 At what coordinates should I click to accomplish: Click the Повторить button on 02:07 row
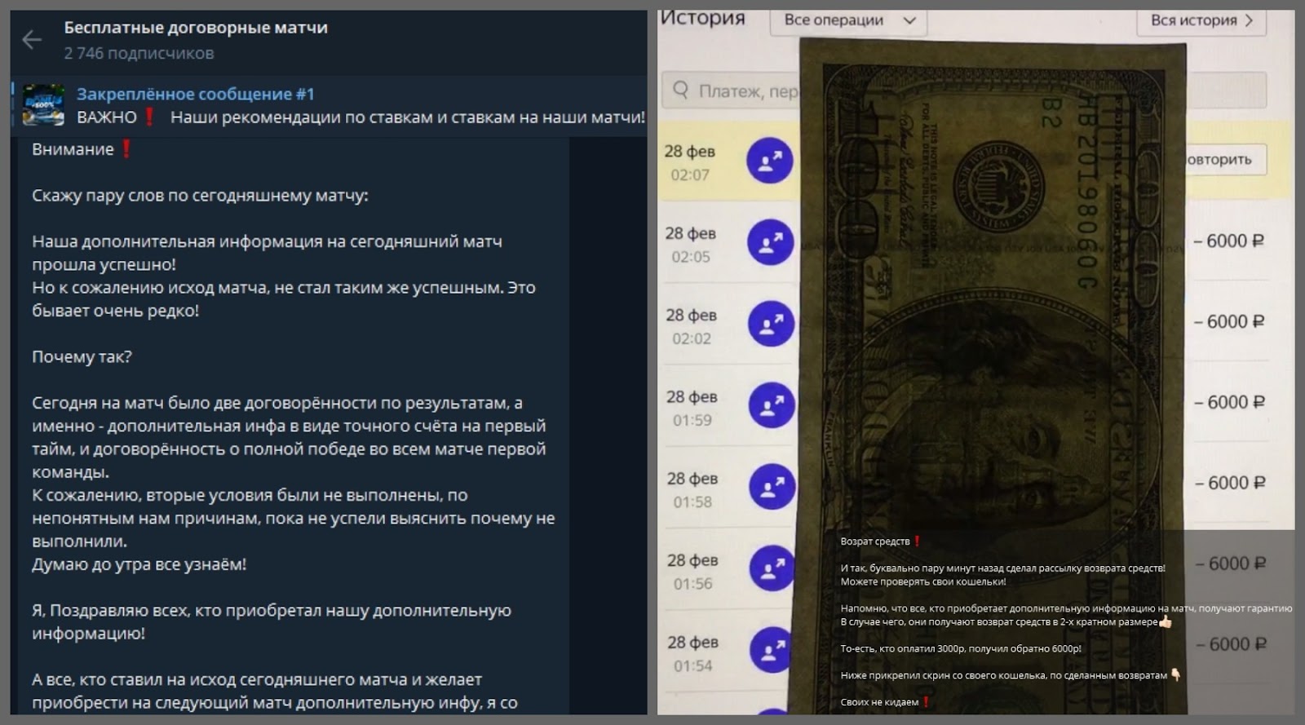coord(1227,159)
